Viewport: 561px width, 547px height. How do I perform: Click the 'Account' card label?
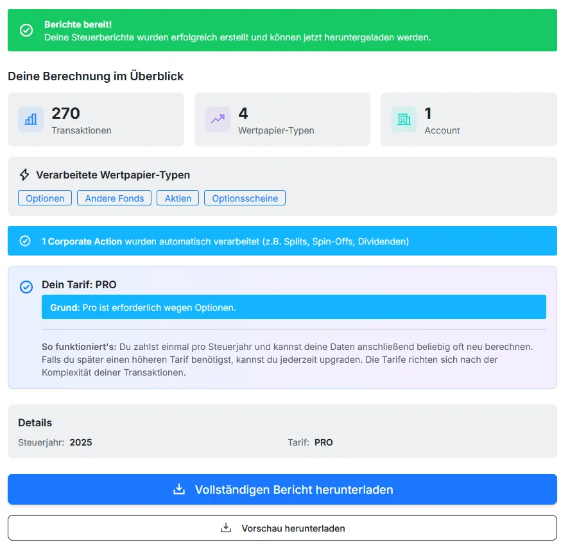(442, 130)
